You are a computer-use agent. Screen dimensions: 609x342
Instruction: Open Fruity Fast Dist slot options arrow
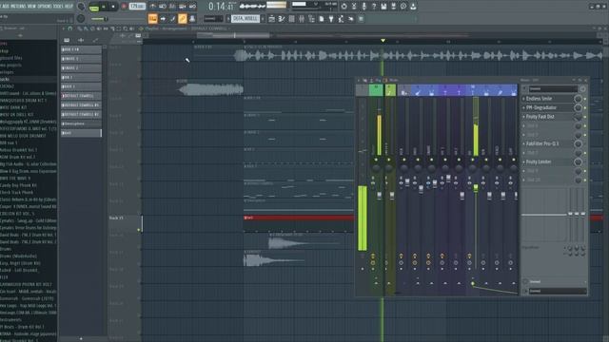523,117
